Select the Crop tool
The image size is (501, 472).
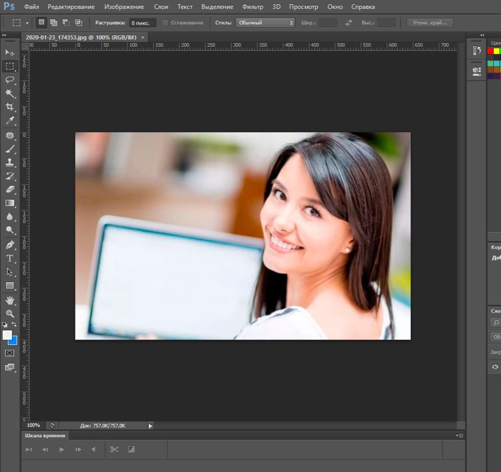pos(9,107)
